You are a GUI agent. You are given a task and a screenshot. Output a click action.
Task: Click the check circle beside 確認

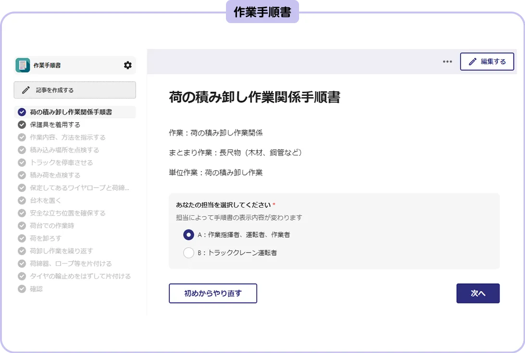(x=21, y=289)
